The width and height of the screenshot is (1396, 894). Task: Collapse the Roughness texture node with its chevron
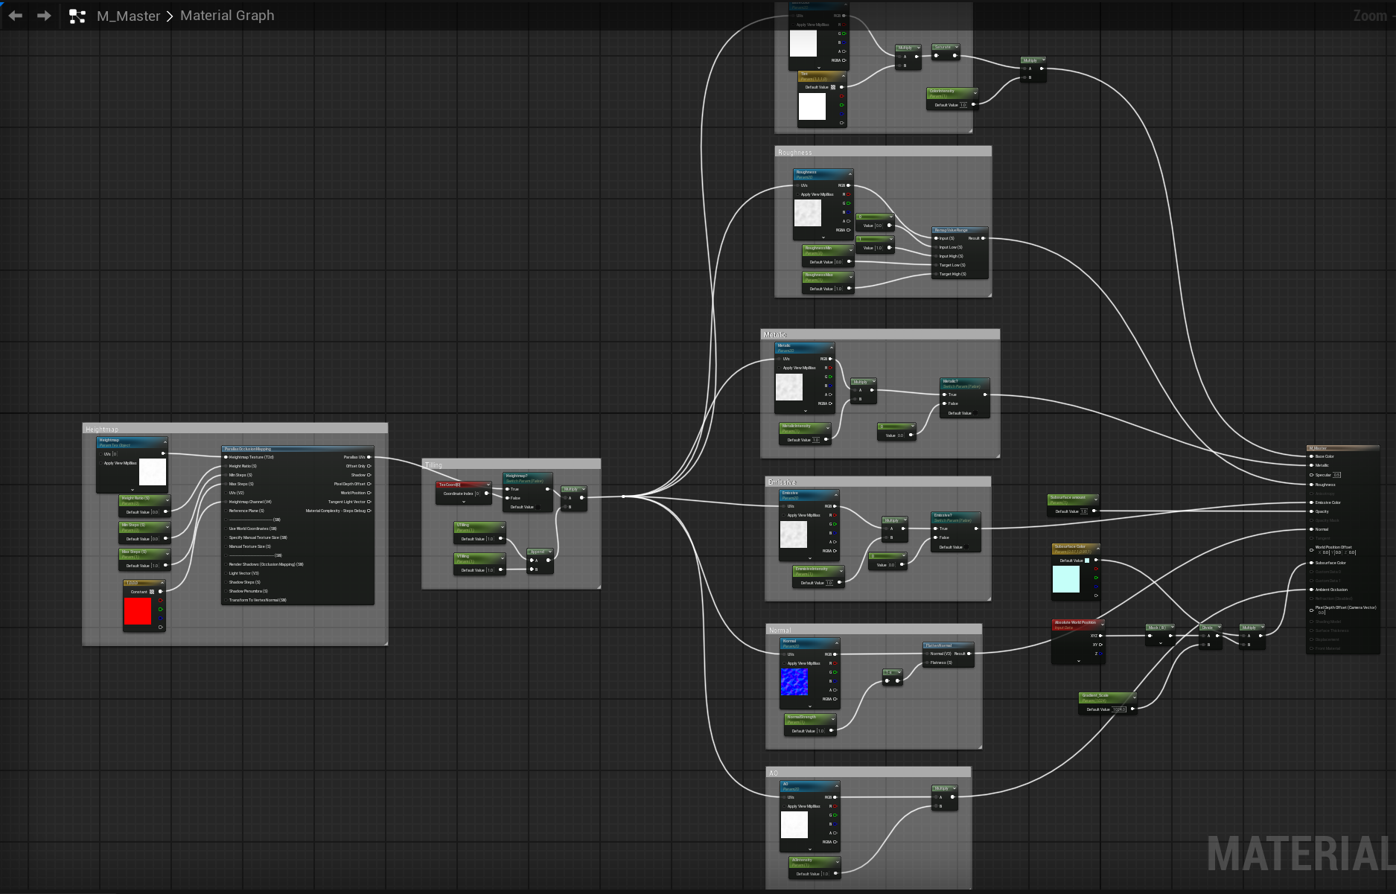850,174
